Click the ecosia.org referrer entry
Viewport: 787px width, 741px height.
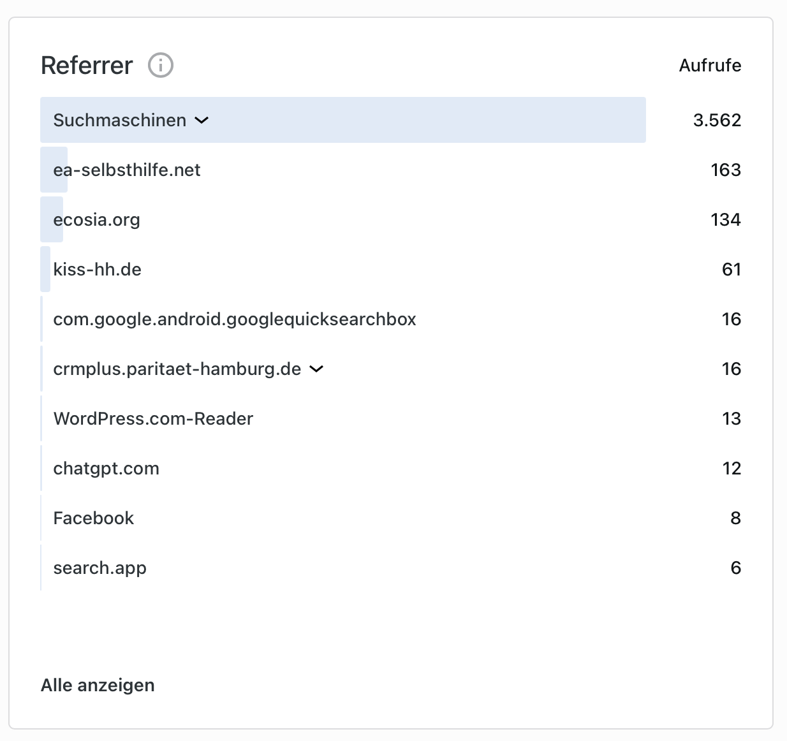(97, 220)
